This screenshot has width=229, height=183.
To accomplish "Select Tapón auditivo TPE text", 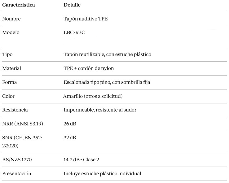I will coord(86,19).
